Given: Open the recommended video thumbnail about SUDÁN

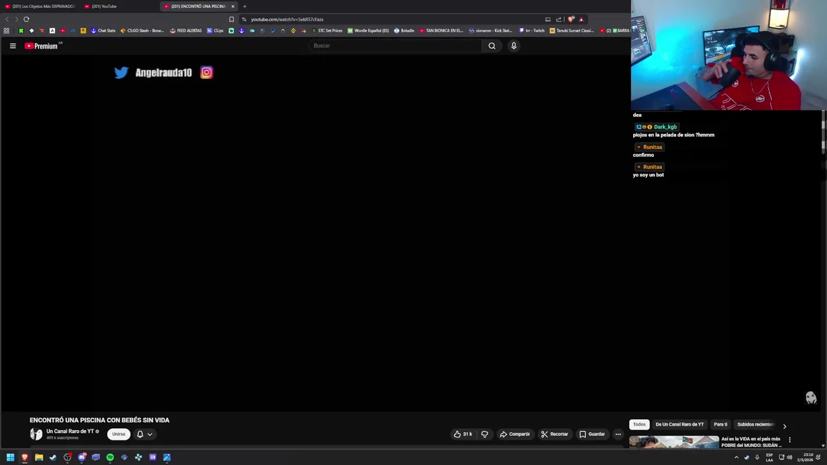Looking at the screenshot, I should (674, 442).
